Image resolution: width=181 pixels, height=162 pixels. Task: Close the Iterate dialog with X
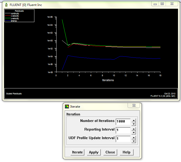134,106
